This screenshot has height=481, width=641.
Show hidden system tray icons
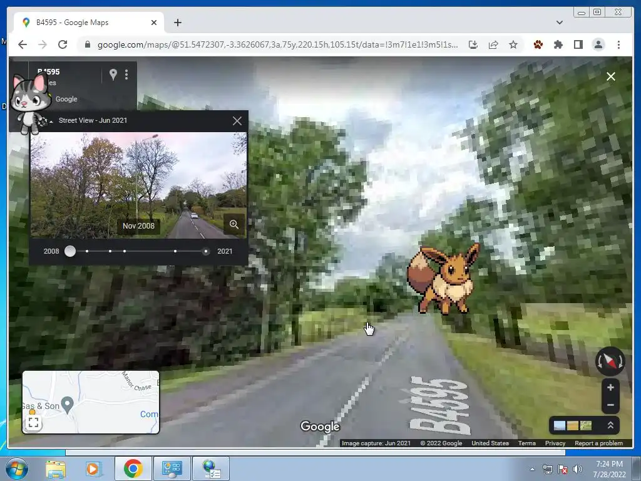(532, 469)
